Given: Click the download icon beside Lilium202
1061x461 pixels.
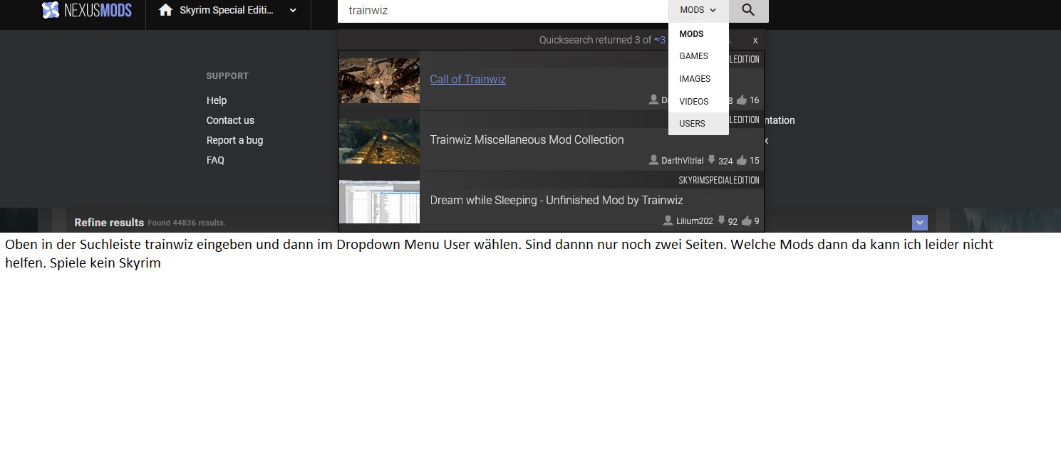Looking at the screenshot, I should click(721, 221).
